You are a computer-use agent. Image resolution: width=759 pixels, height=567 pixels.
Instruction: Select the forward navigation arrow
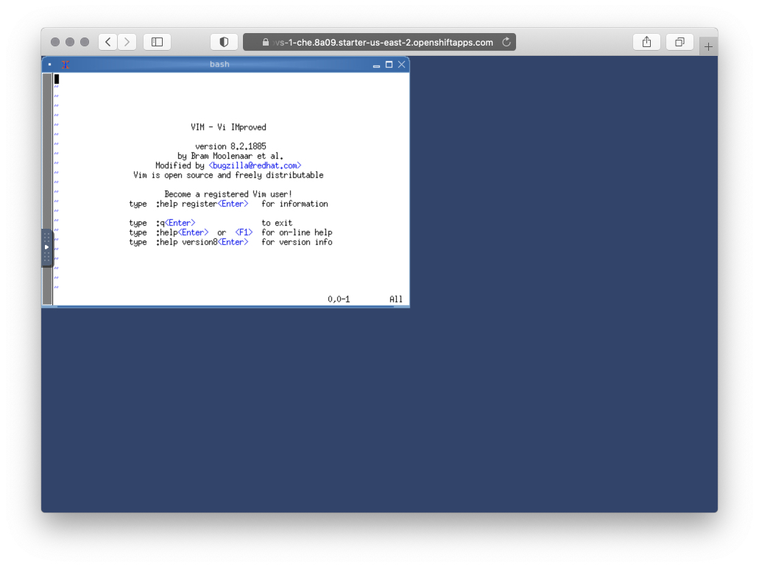coord(127,42)
